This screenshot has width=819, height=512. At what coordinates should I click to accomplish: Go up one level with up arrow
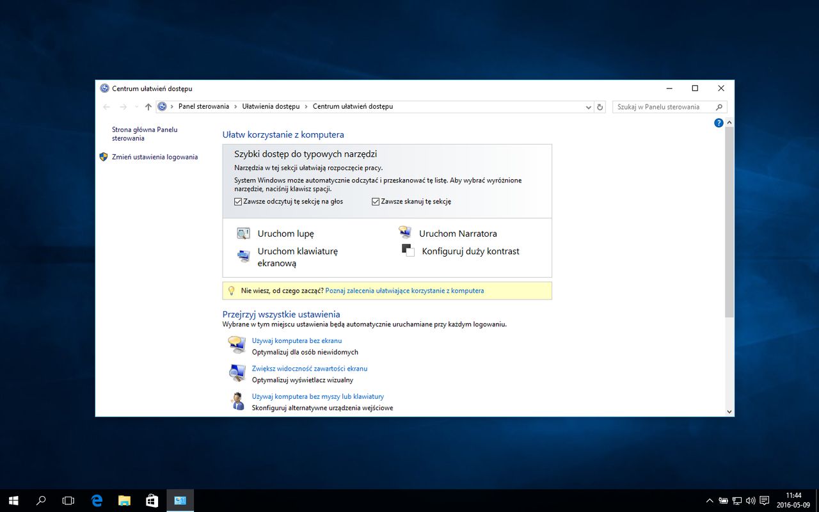pos(148,107)
